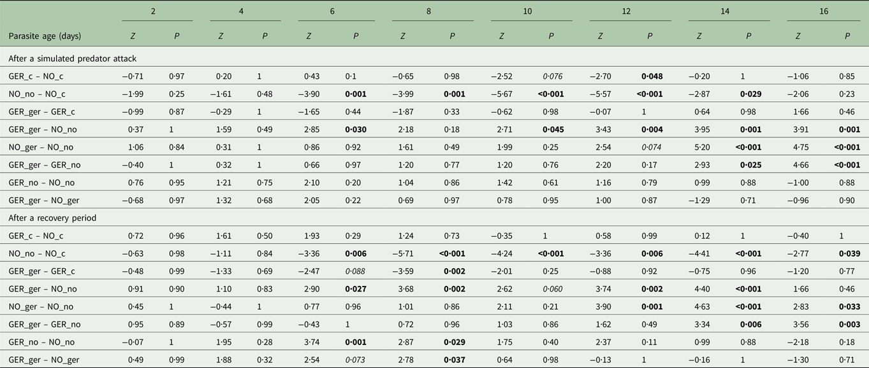Click the day 10 column header
The height and width of the screenshot is (368, 869).
[x=531, y=11]
